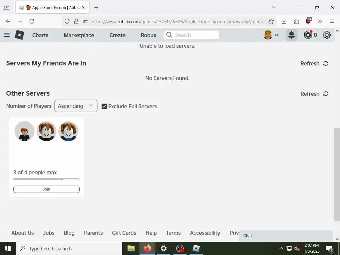This screenshot has height=255, width=340.
Task: Open the Blog footer link
Action: (x=69, y=233)
